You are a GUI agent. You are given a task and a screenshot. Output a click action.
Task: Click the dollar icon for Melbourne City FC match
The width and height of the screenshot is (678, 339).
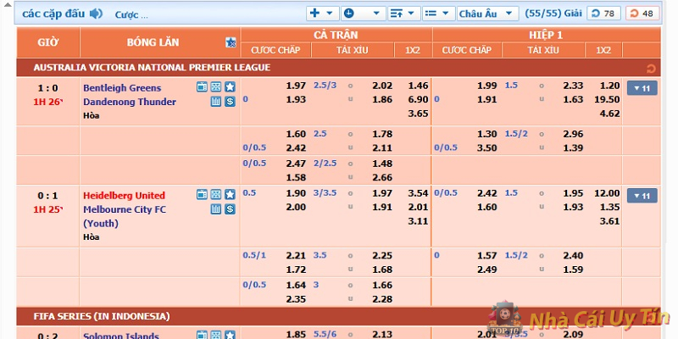tap(230, 209)
